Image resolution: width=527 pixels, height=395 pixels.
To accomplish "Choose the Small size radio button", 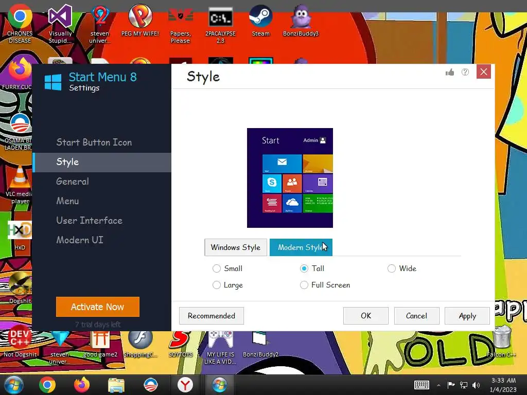I will pos(217,268).
